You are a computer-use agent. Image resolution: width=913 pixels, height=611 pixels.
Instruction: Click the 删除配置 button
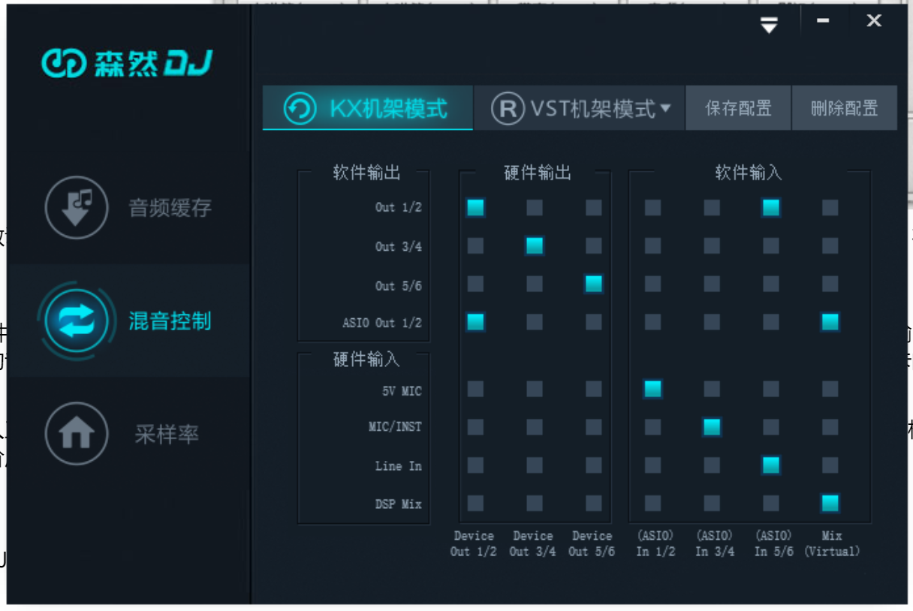(x=845, y=108)
